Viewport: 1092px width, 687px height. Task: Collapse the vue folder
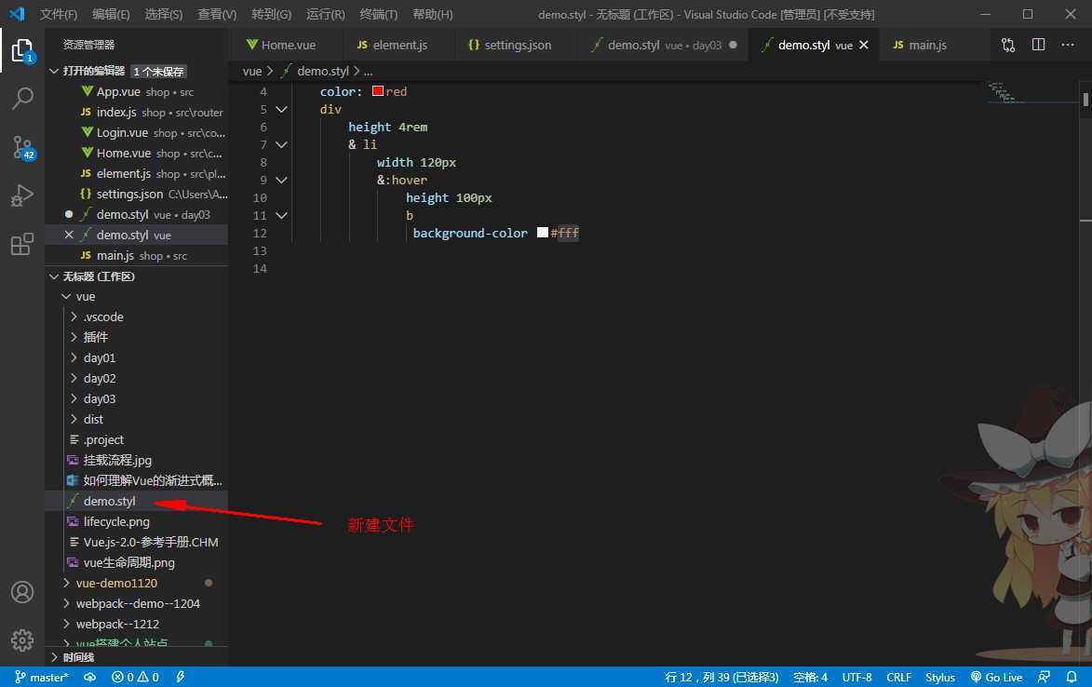point(67,297)
